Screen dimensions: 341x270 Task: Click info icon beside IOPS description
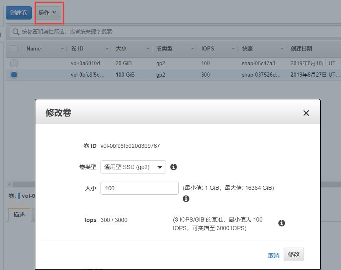281,223
